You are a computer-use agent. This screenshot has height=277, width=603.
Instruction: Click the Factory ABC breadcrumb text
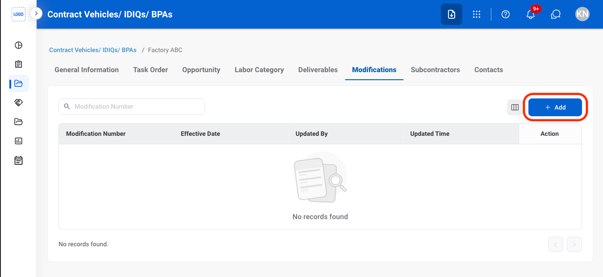[165, 50]
